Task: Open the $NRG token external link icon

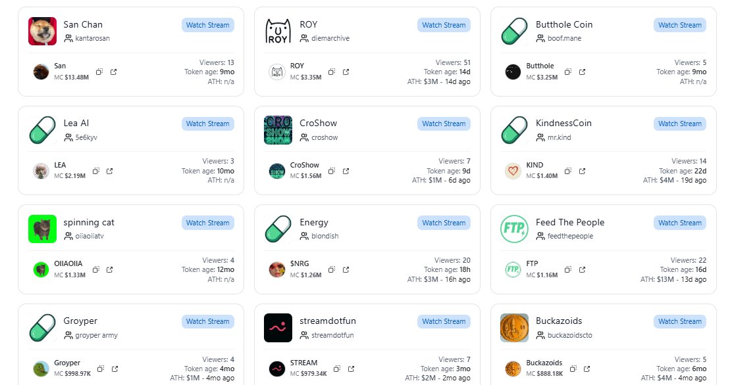Action: [346, 269]
